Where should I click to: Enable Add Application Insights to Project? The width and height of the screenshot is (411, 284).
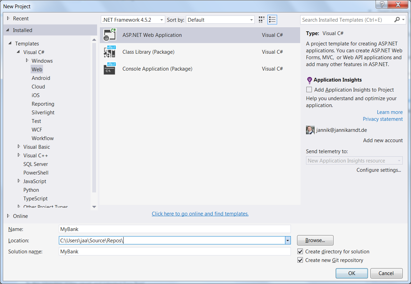309,90
